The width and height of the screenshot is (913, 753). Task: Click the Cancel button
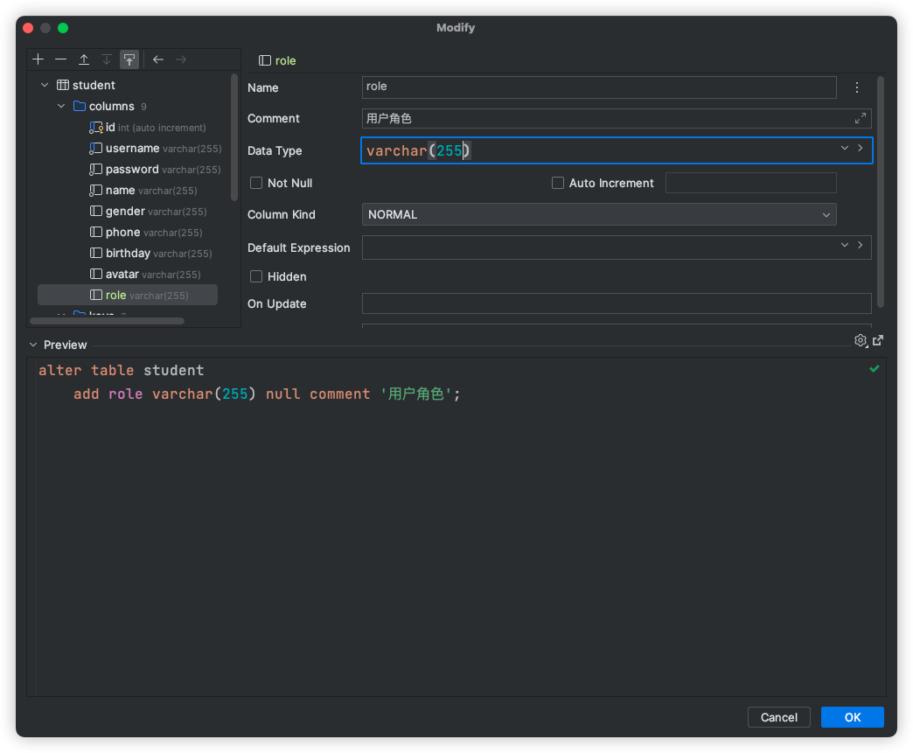click(778, 717)
